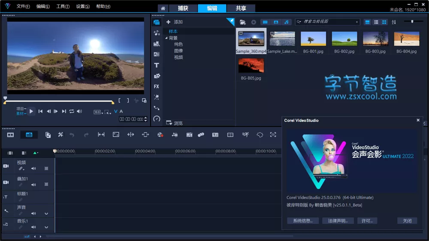Click 系统信息 button in about dialog
The width and height of the screenshot is (429, 241).
click(x=303, y=221)
